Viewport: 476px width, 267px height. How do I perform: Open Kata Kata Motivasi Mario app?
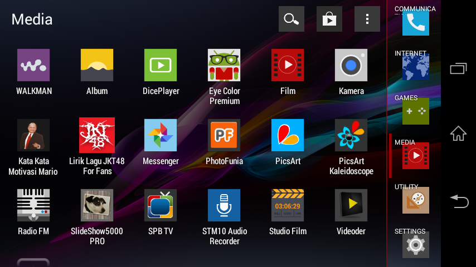click(33, 135)
